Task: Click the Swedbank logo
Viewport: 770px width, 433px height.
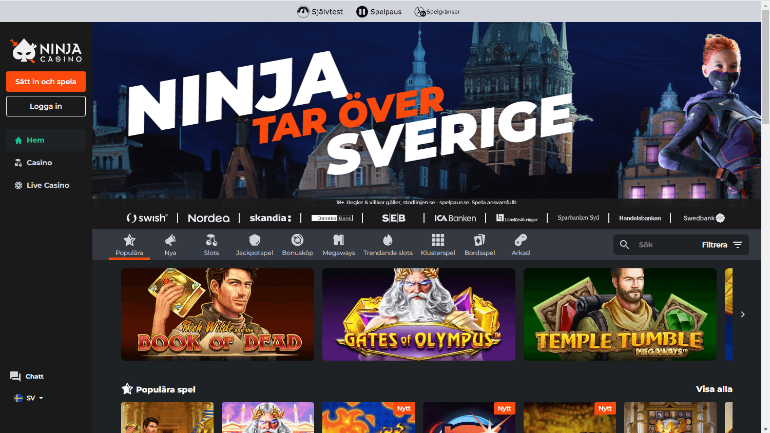Action: point(704,218)
